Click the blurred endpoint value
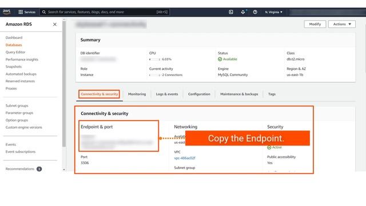 [x=117, y=145]
